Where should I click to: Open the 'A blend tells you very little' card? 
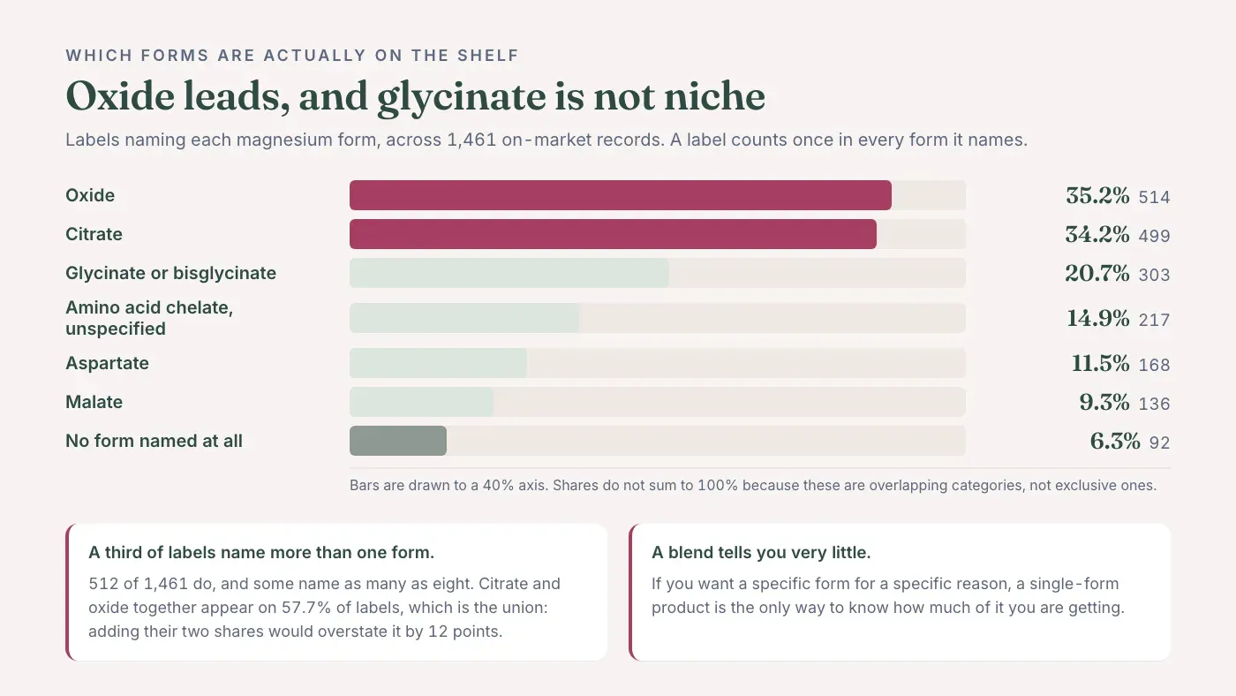pyautogui.click(x=900, y=592)
